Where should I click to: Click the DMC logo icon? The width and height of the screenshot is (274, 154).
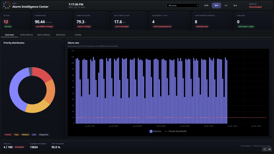click(7, 5)
